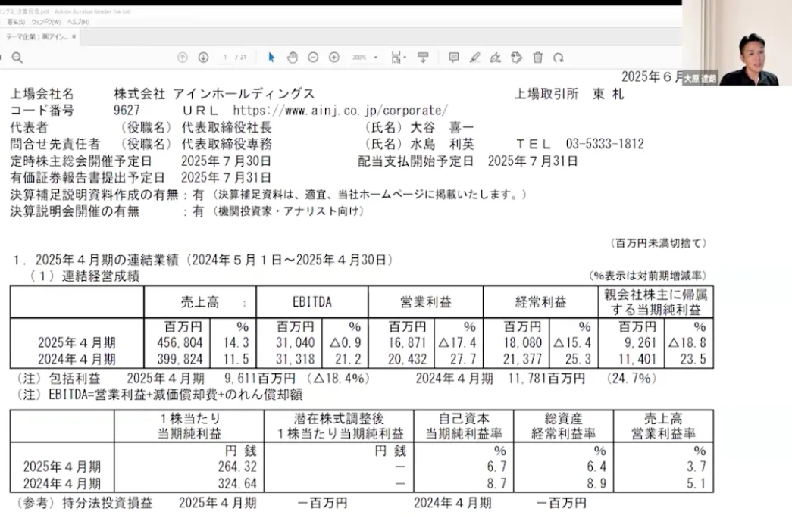This screenshot has height=515, width=792.
Task: Click the operating profit value 20,432
Action: tap(408, 359)
